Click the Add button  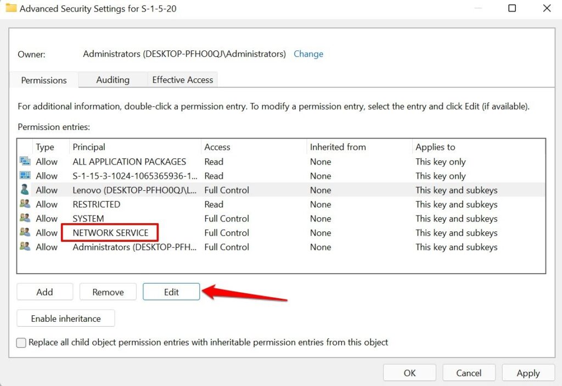44,292
